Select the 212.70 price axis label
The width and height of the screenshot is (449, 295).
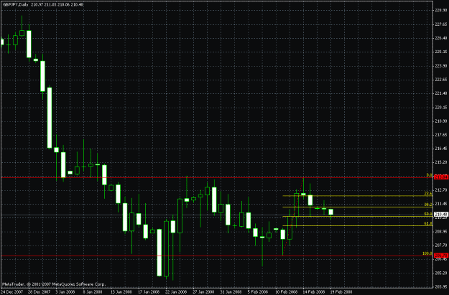coord(441,189)
